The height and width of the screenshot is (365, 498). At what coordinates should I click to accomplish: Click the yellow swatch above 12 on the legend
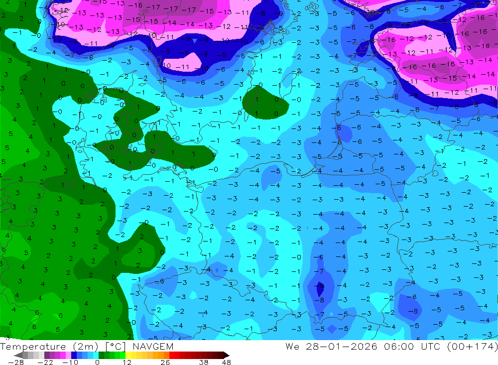pos(128,355)
